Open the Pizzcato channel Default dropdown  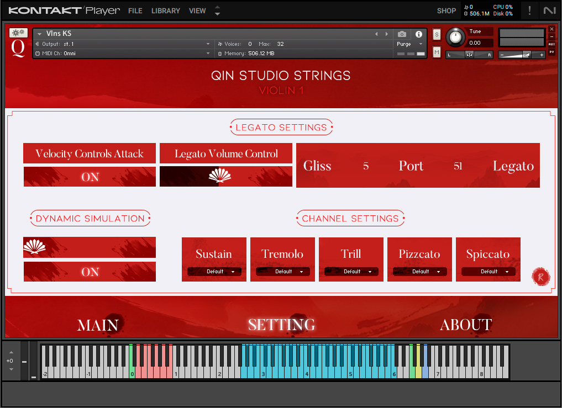click(420, 272)
